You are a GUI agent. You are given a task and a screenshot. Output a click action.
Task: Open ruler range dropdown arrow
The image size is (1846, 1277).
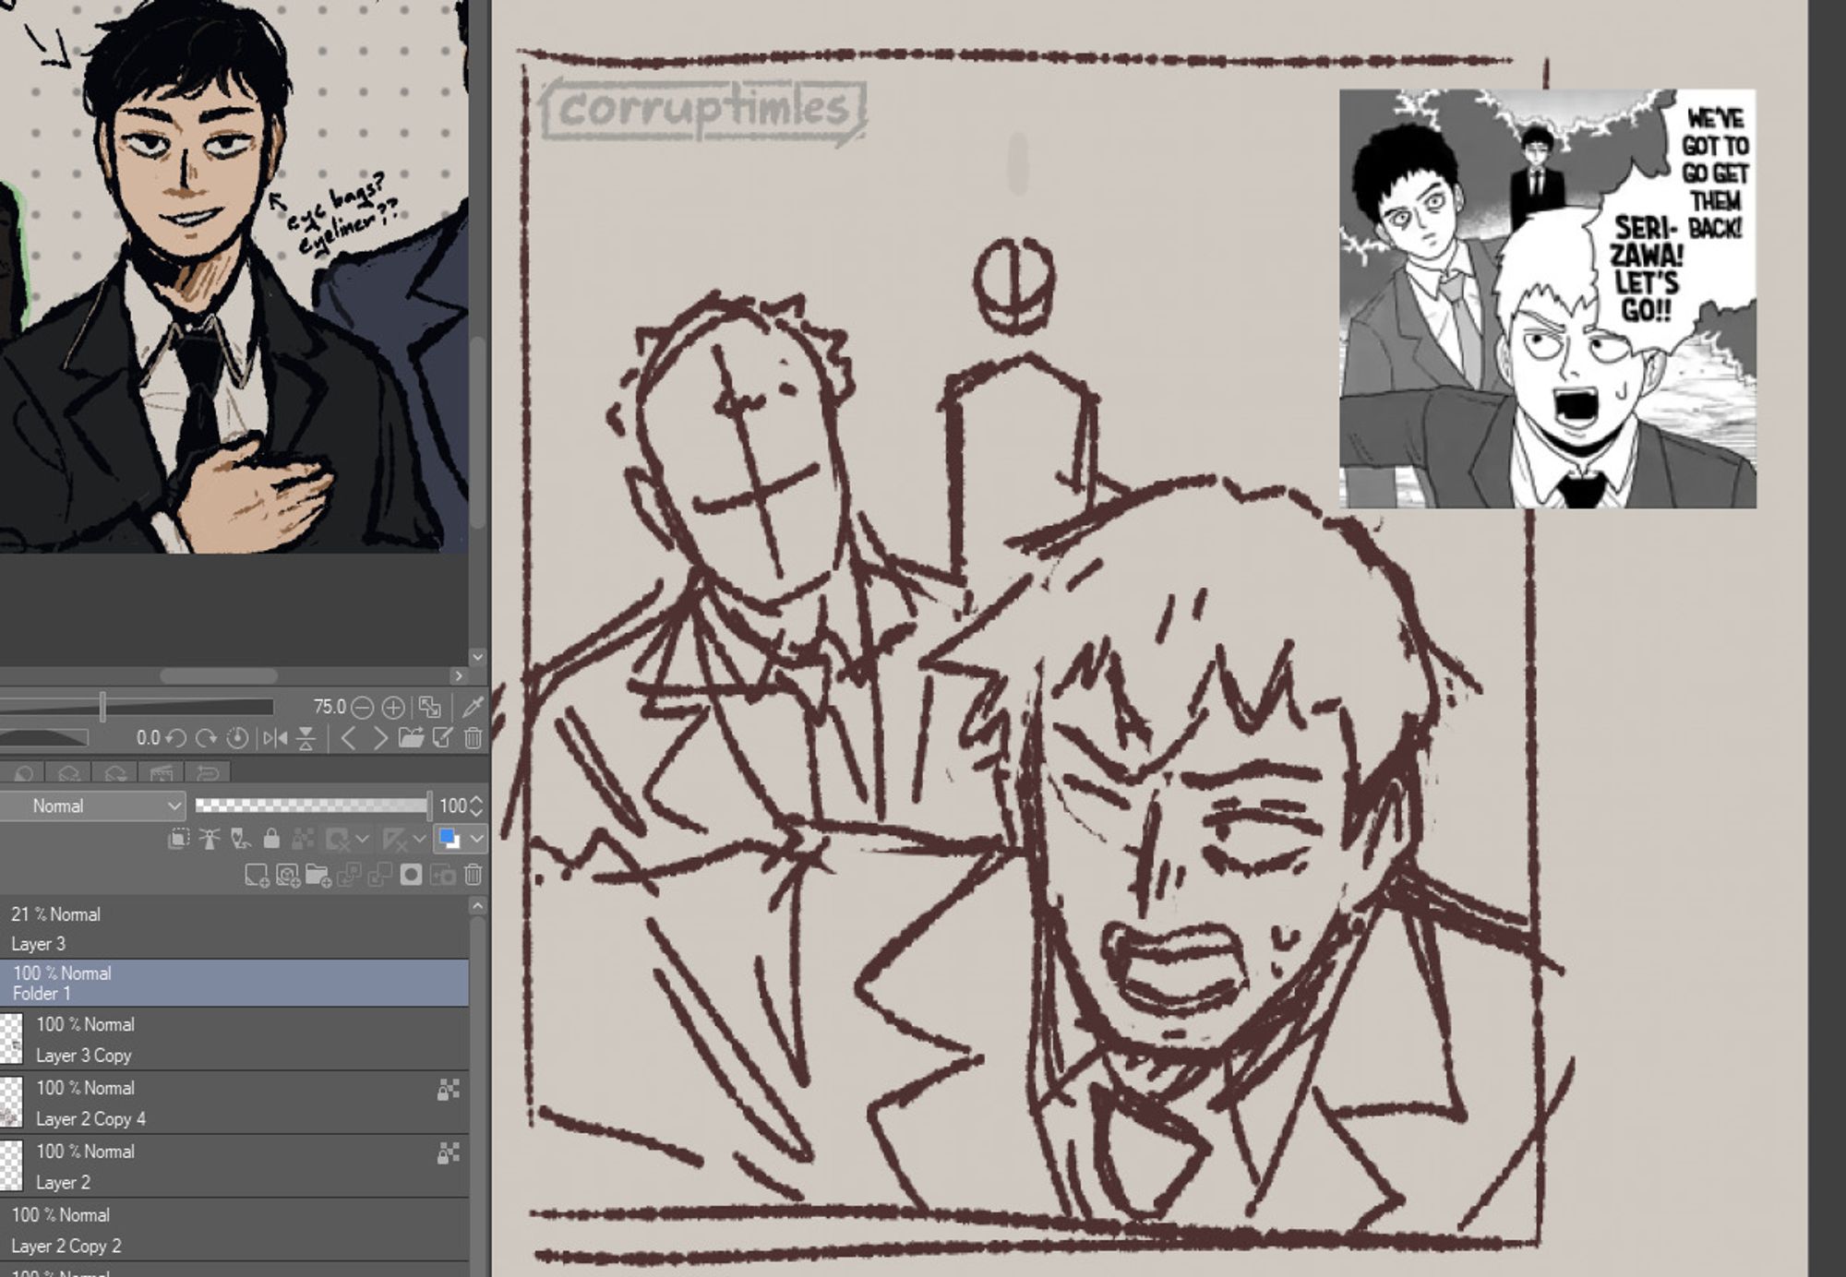(x=420, y=840)
